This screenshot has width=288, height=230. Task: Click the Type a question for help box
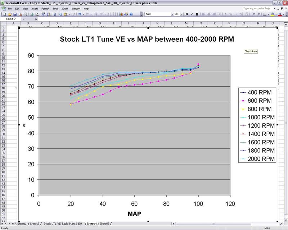click(259, 8)
